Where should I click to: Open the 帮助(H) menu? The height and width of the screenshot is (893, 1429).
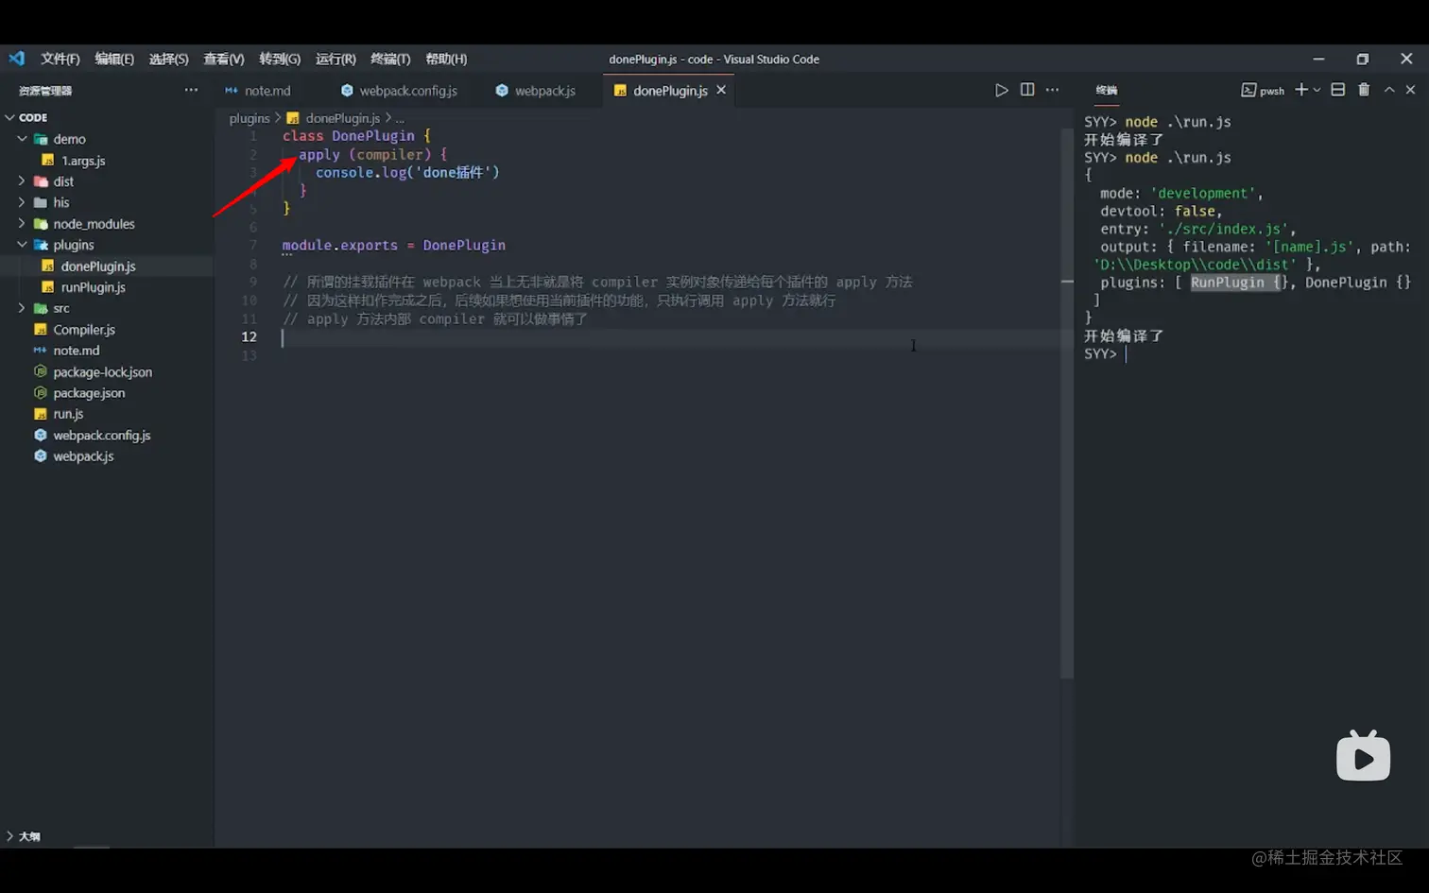coord(446,59)
